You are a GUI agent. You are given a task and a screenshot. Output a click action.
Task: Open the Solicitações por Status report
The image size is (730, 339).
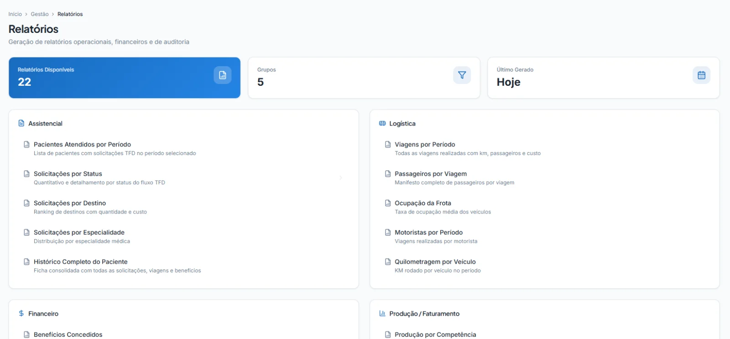(x=184, y=178)
